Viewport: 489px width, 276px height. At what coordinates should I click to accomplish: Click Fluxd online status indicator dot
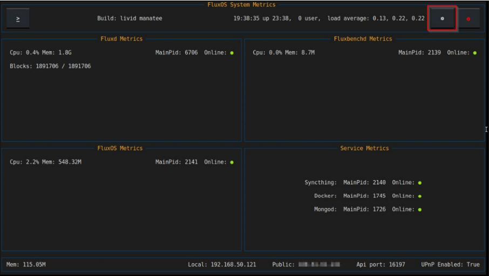pos(232,53)
